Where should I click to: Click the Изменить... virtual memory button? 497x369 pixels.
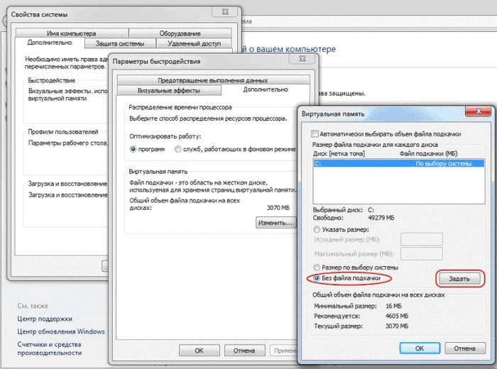click(275, 222)
